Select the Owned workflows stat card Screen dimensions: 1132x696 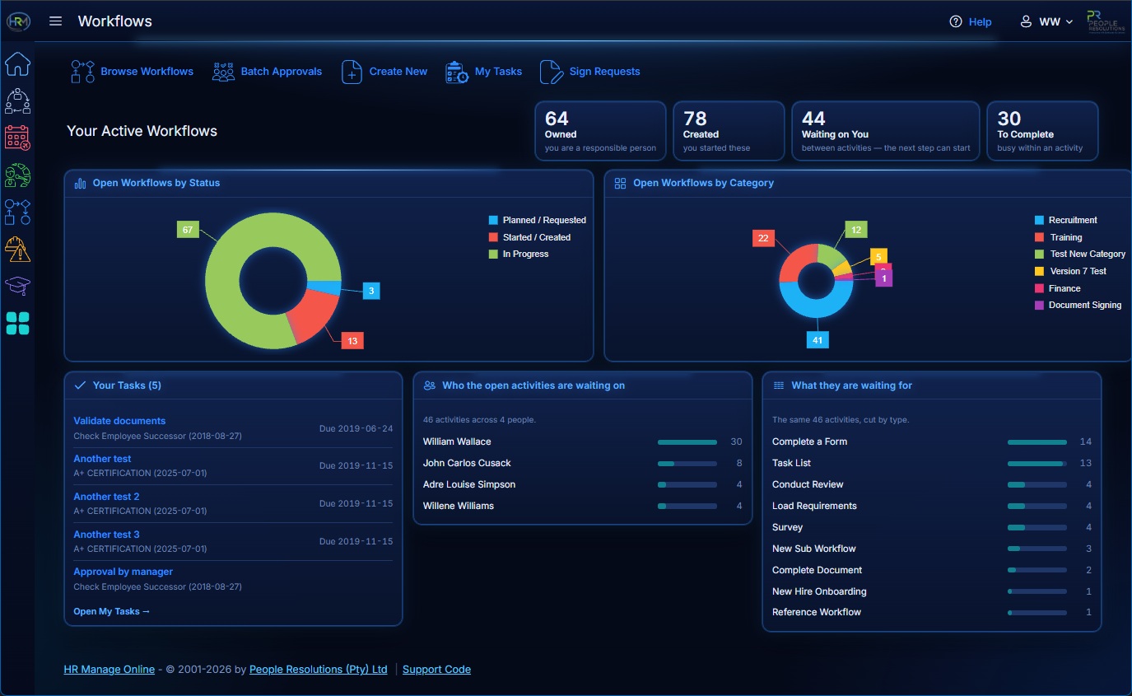(600, 131)
